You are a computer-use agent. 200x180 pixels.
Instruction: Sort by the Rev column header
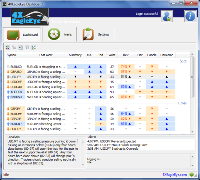point(126,55)
